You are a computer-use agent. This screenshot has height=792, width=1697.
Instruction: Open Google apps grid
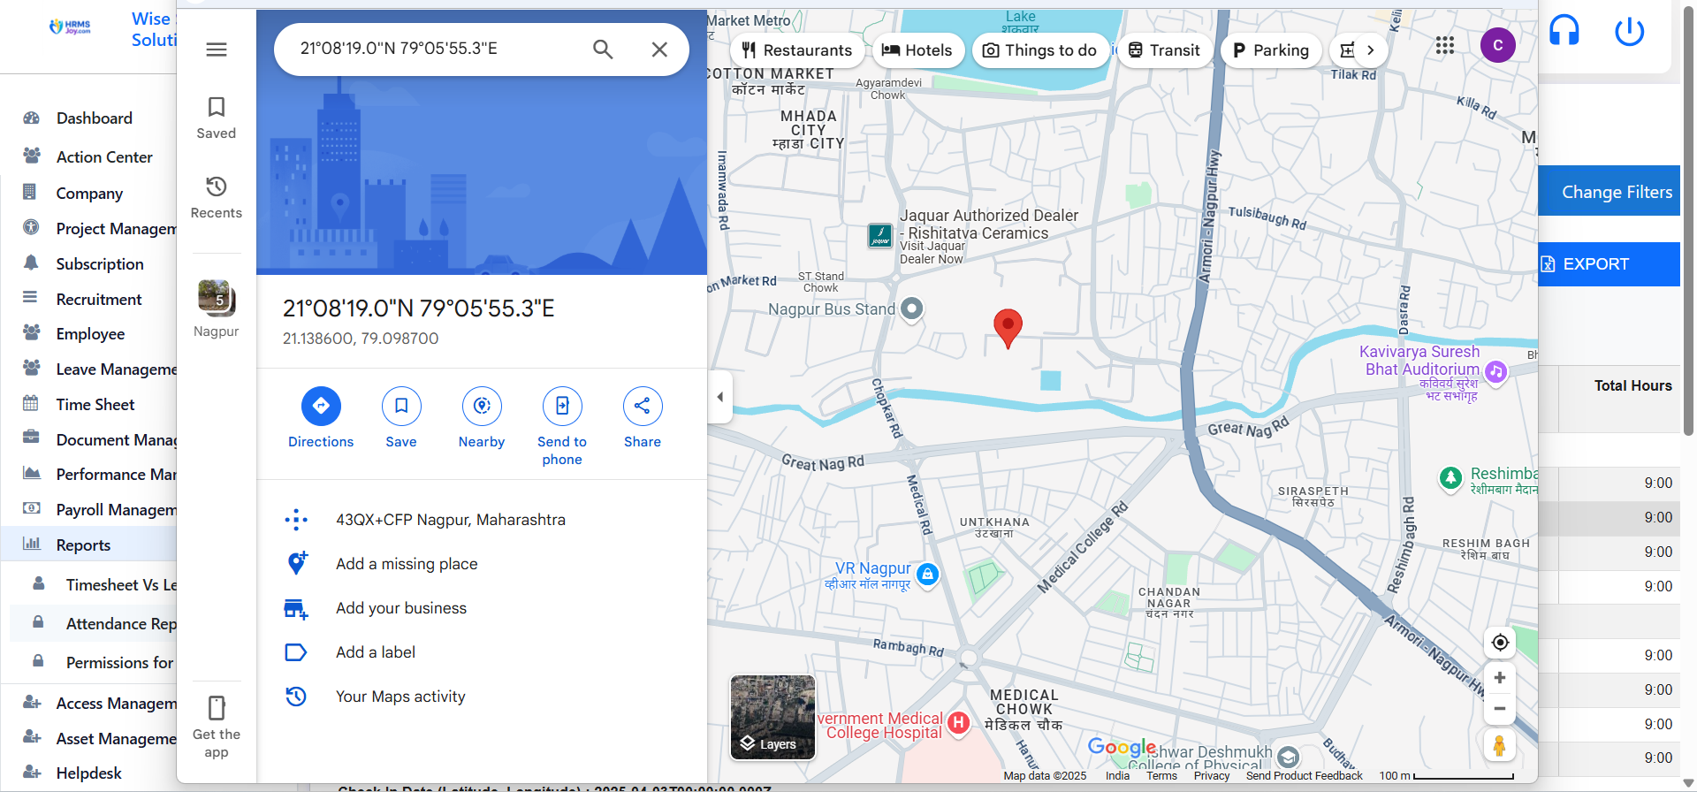click(1445, 45)
